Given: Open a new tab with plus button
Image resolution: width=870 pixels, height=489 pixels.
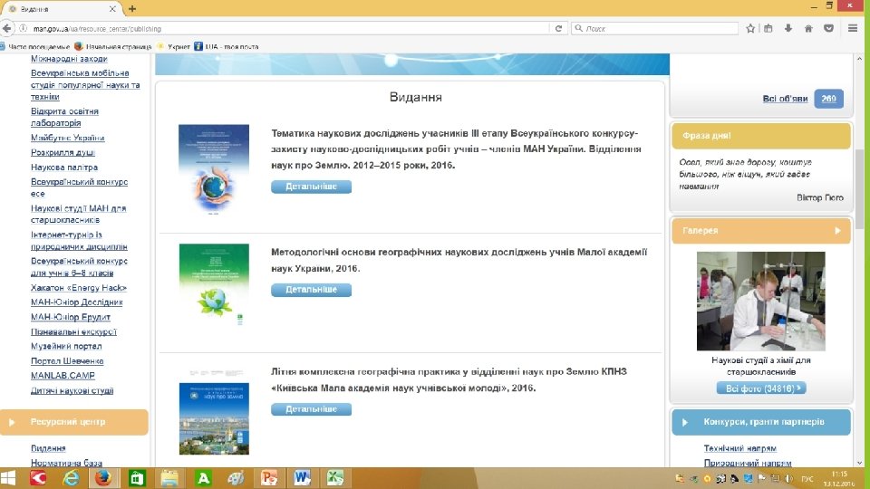Looking at the screenshot, I should point(132,8).
